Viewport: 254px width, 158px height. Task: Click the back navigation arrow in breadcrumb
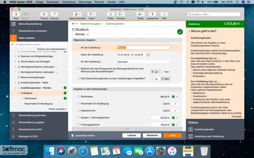click(73, 24)
